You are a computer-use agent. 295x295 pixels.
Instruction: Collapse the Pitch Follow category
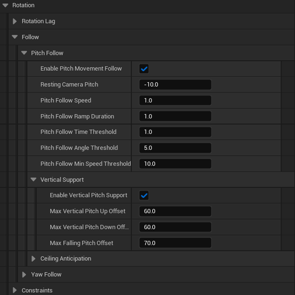pos(24,53)
